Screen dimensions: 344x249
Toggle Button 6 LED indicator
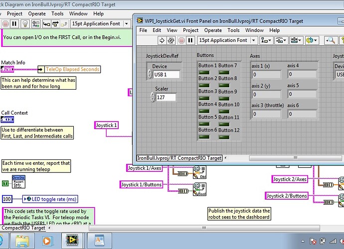coord(204,137)
